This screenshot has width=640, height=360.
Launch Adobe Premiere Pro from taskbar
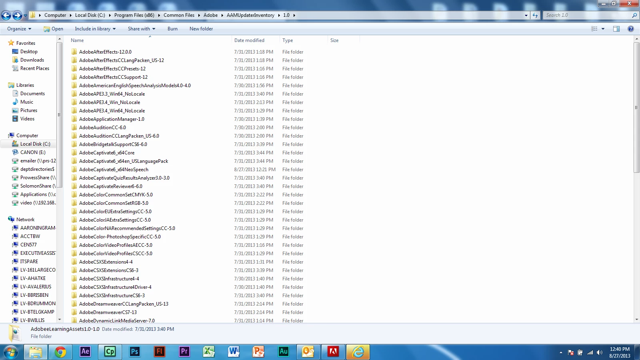click(x=184, y=352)
